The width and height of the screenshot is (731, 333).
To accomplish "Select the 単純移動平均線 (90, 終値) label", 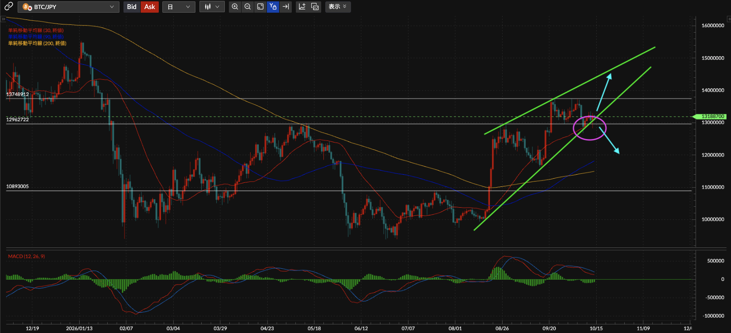I will tap(36, 37).
